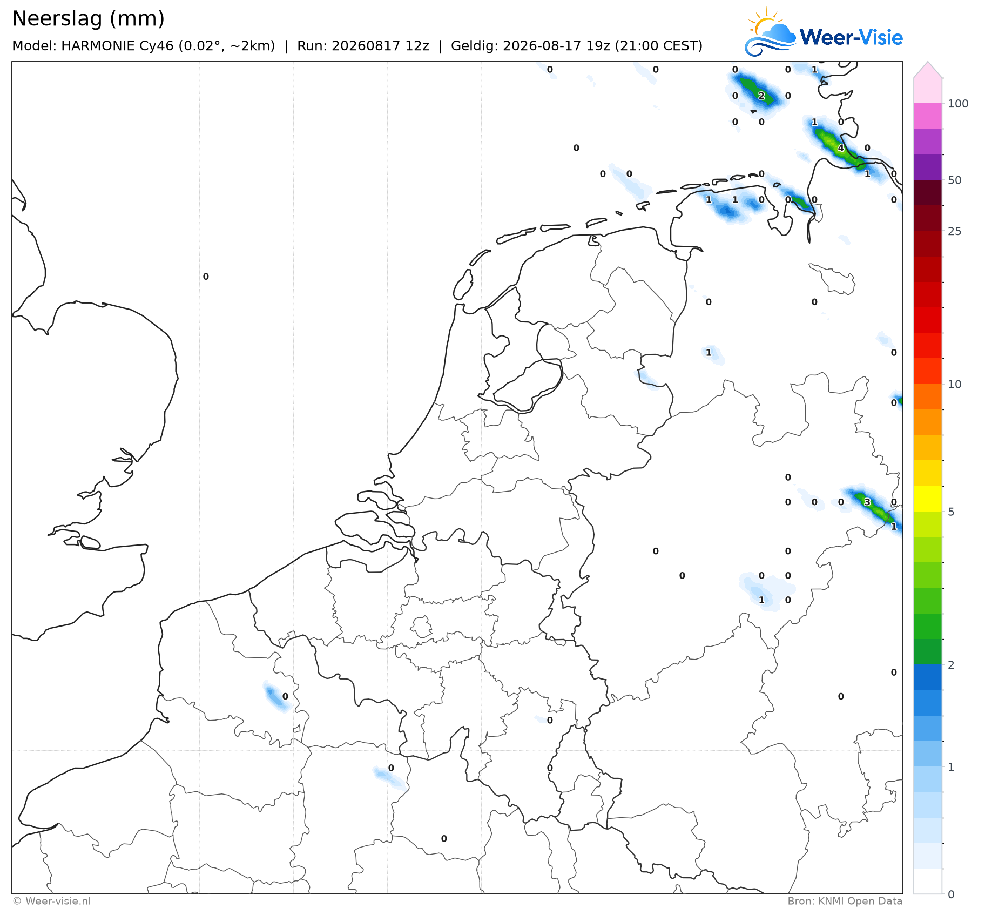
Task: Click the light blue 1 mm legend swatch
Action: [928, 779]
